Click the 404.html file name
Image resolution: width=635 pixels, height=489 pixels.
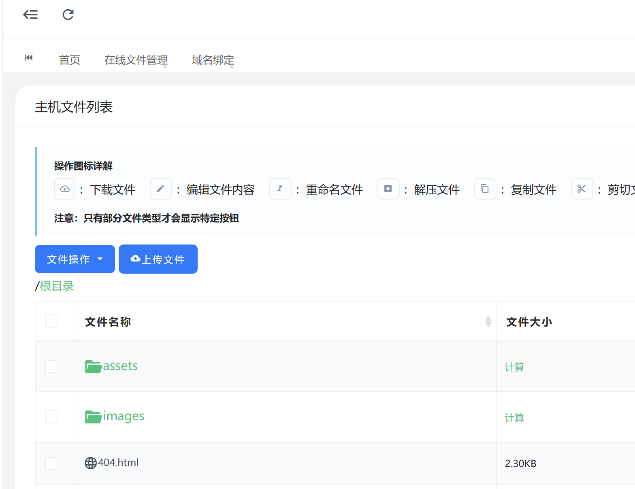pyautogui.click(x=118, y=462)
